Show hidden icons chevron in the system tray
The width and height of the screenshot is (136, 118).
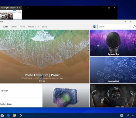[x=133, y=115]
